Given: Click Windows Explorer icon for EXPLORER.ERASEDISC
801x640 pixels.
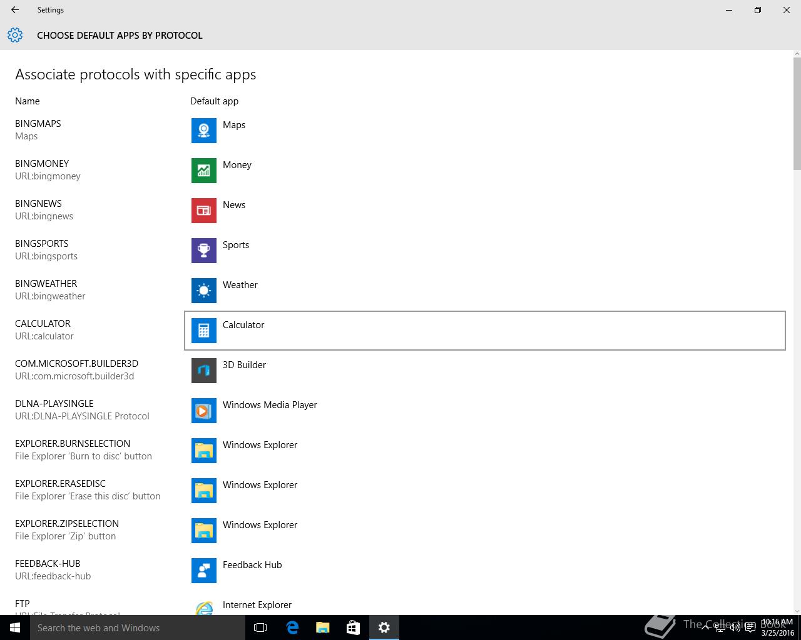Looking at the screenshot, I should pyautogui.click(x=204, y=491).
